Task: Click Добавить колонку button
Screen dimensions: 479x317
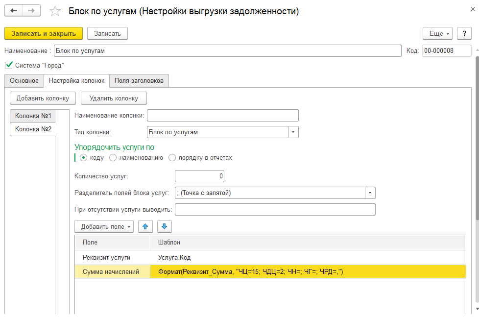Action: pos(43,98)
